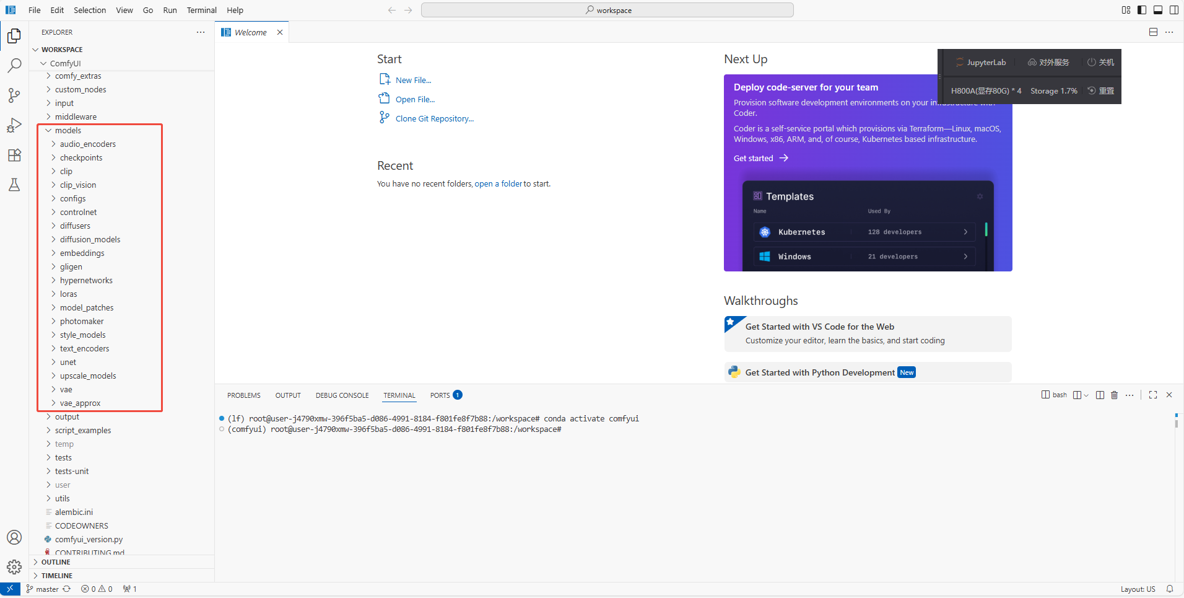Open the Accounts icon menu

(14, 537)
